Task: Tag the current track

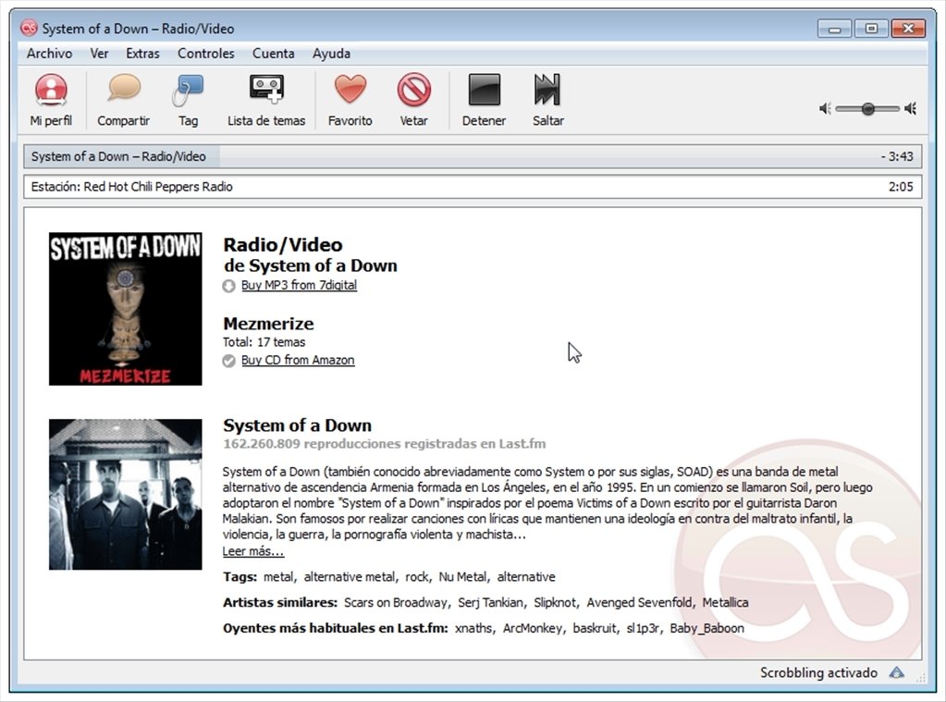Action: 188,100
